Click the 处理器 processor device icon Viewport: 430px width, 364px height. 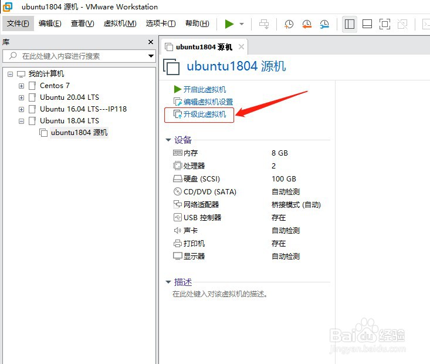[x=178, y=166]
